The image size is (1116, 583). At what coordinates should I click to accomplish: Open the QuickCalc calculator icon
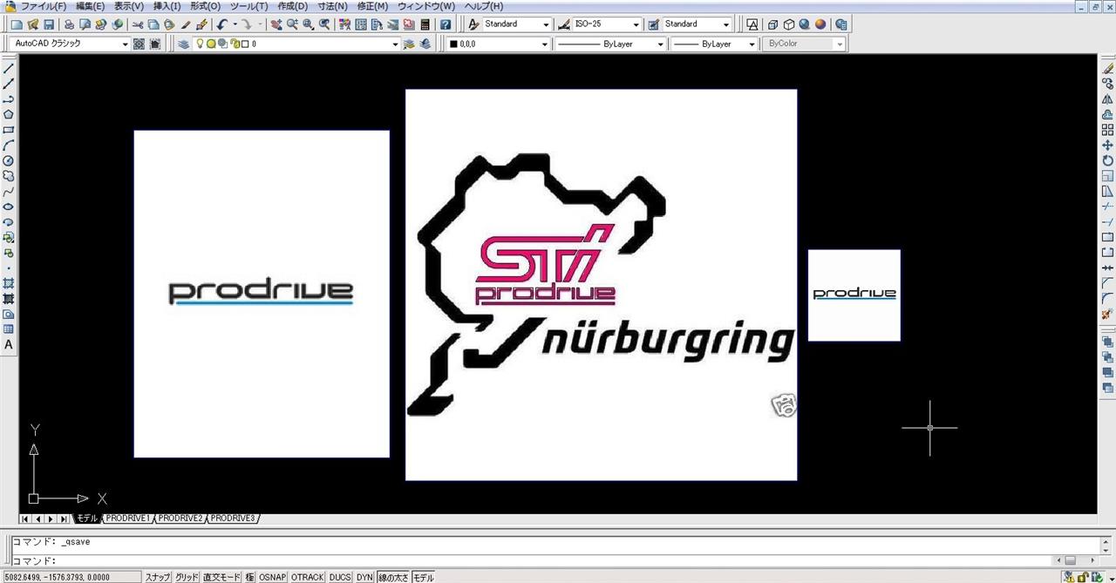[425, 24]
